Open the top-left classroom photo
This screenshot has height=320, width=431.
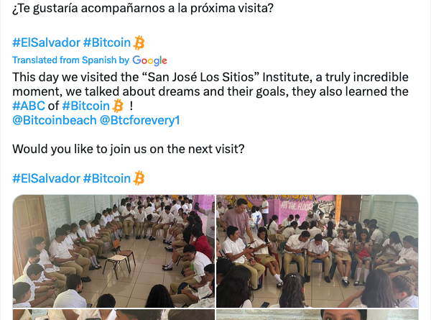pyautogui.click(x=113, y=251)
